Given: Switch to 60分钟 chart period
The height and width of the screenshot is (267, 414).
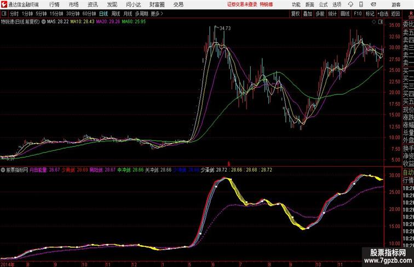Looking at the screenshot, I should click(89, 14).
